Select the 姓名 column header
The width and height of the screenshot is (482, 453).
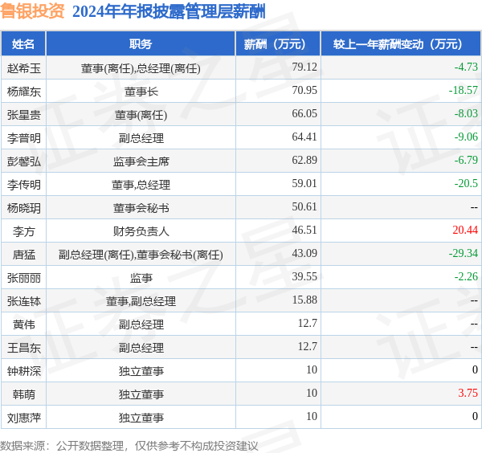[x=23, y=44]
